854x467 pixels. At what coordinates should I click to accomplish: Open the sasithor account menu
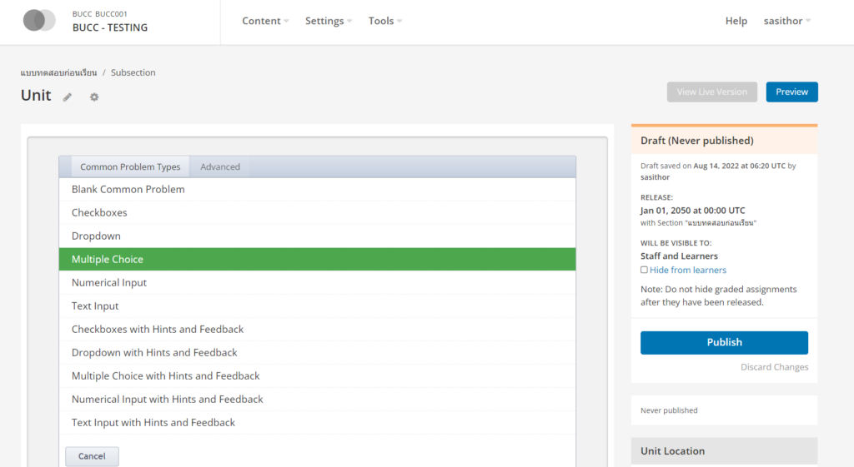[x=786, y=21]
